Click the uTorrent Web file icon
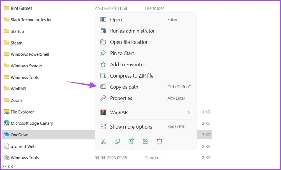 (x=6, y=146)
